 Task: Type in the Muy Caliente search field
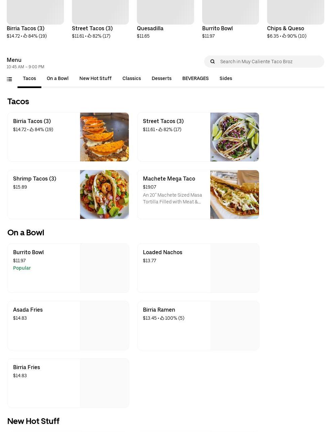269,62
